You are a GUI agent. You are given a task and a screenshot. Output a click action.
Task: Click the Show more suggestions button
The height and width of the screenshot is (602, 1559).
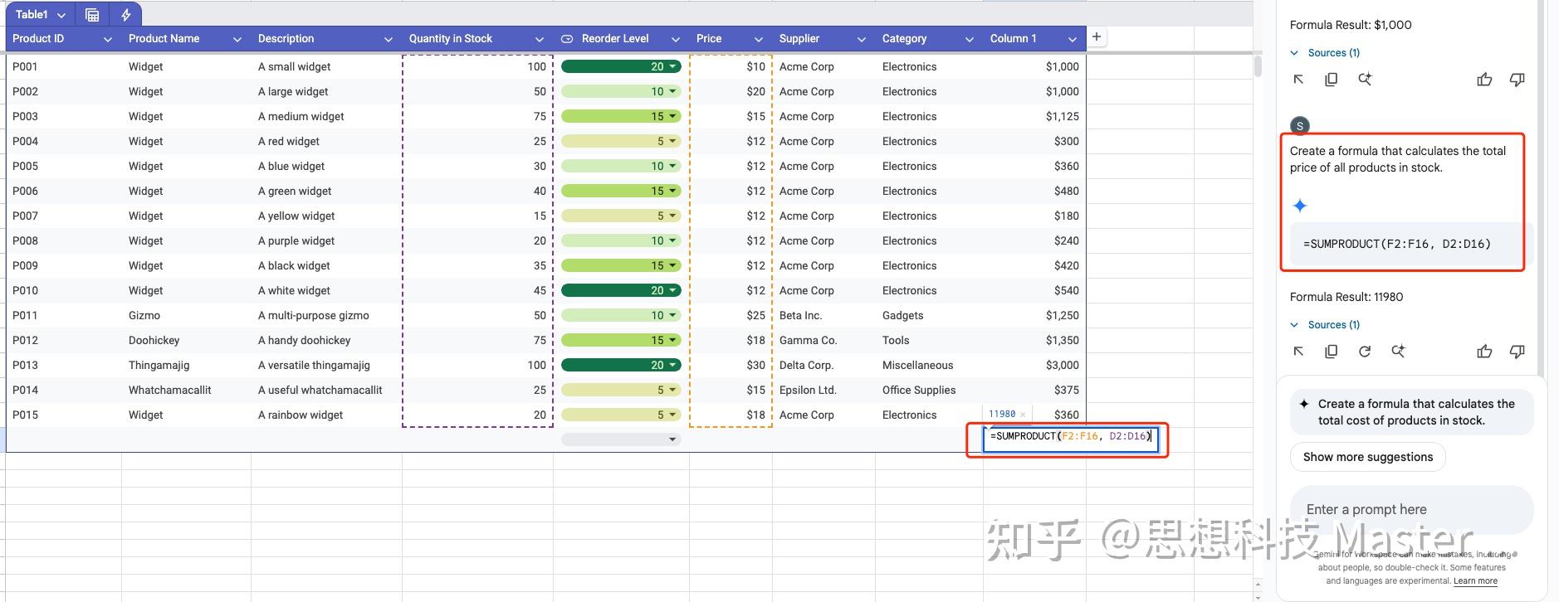click(x=1368, y=457)
